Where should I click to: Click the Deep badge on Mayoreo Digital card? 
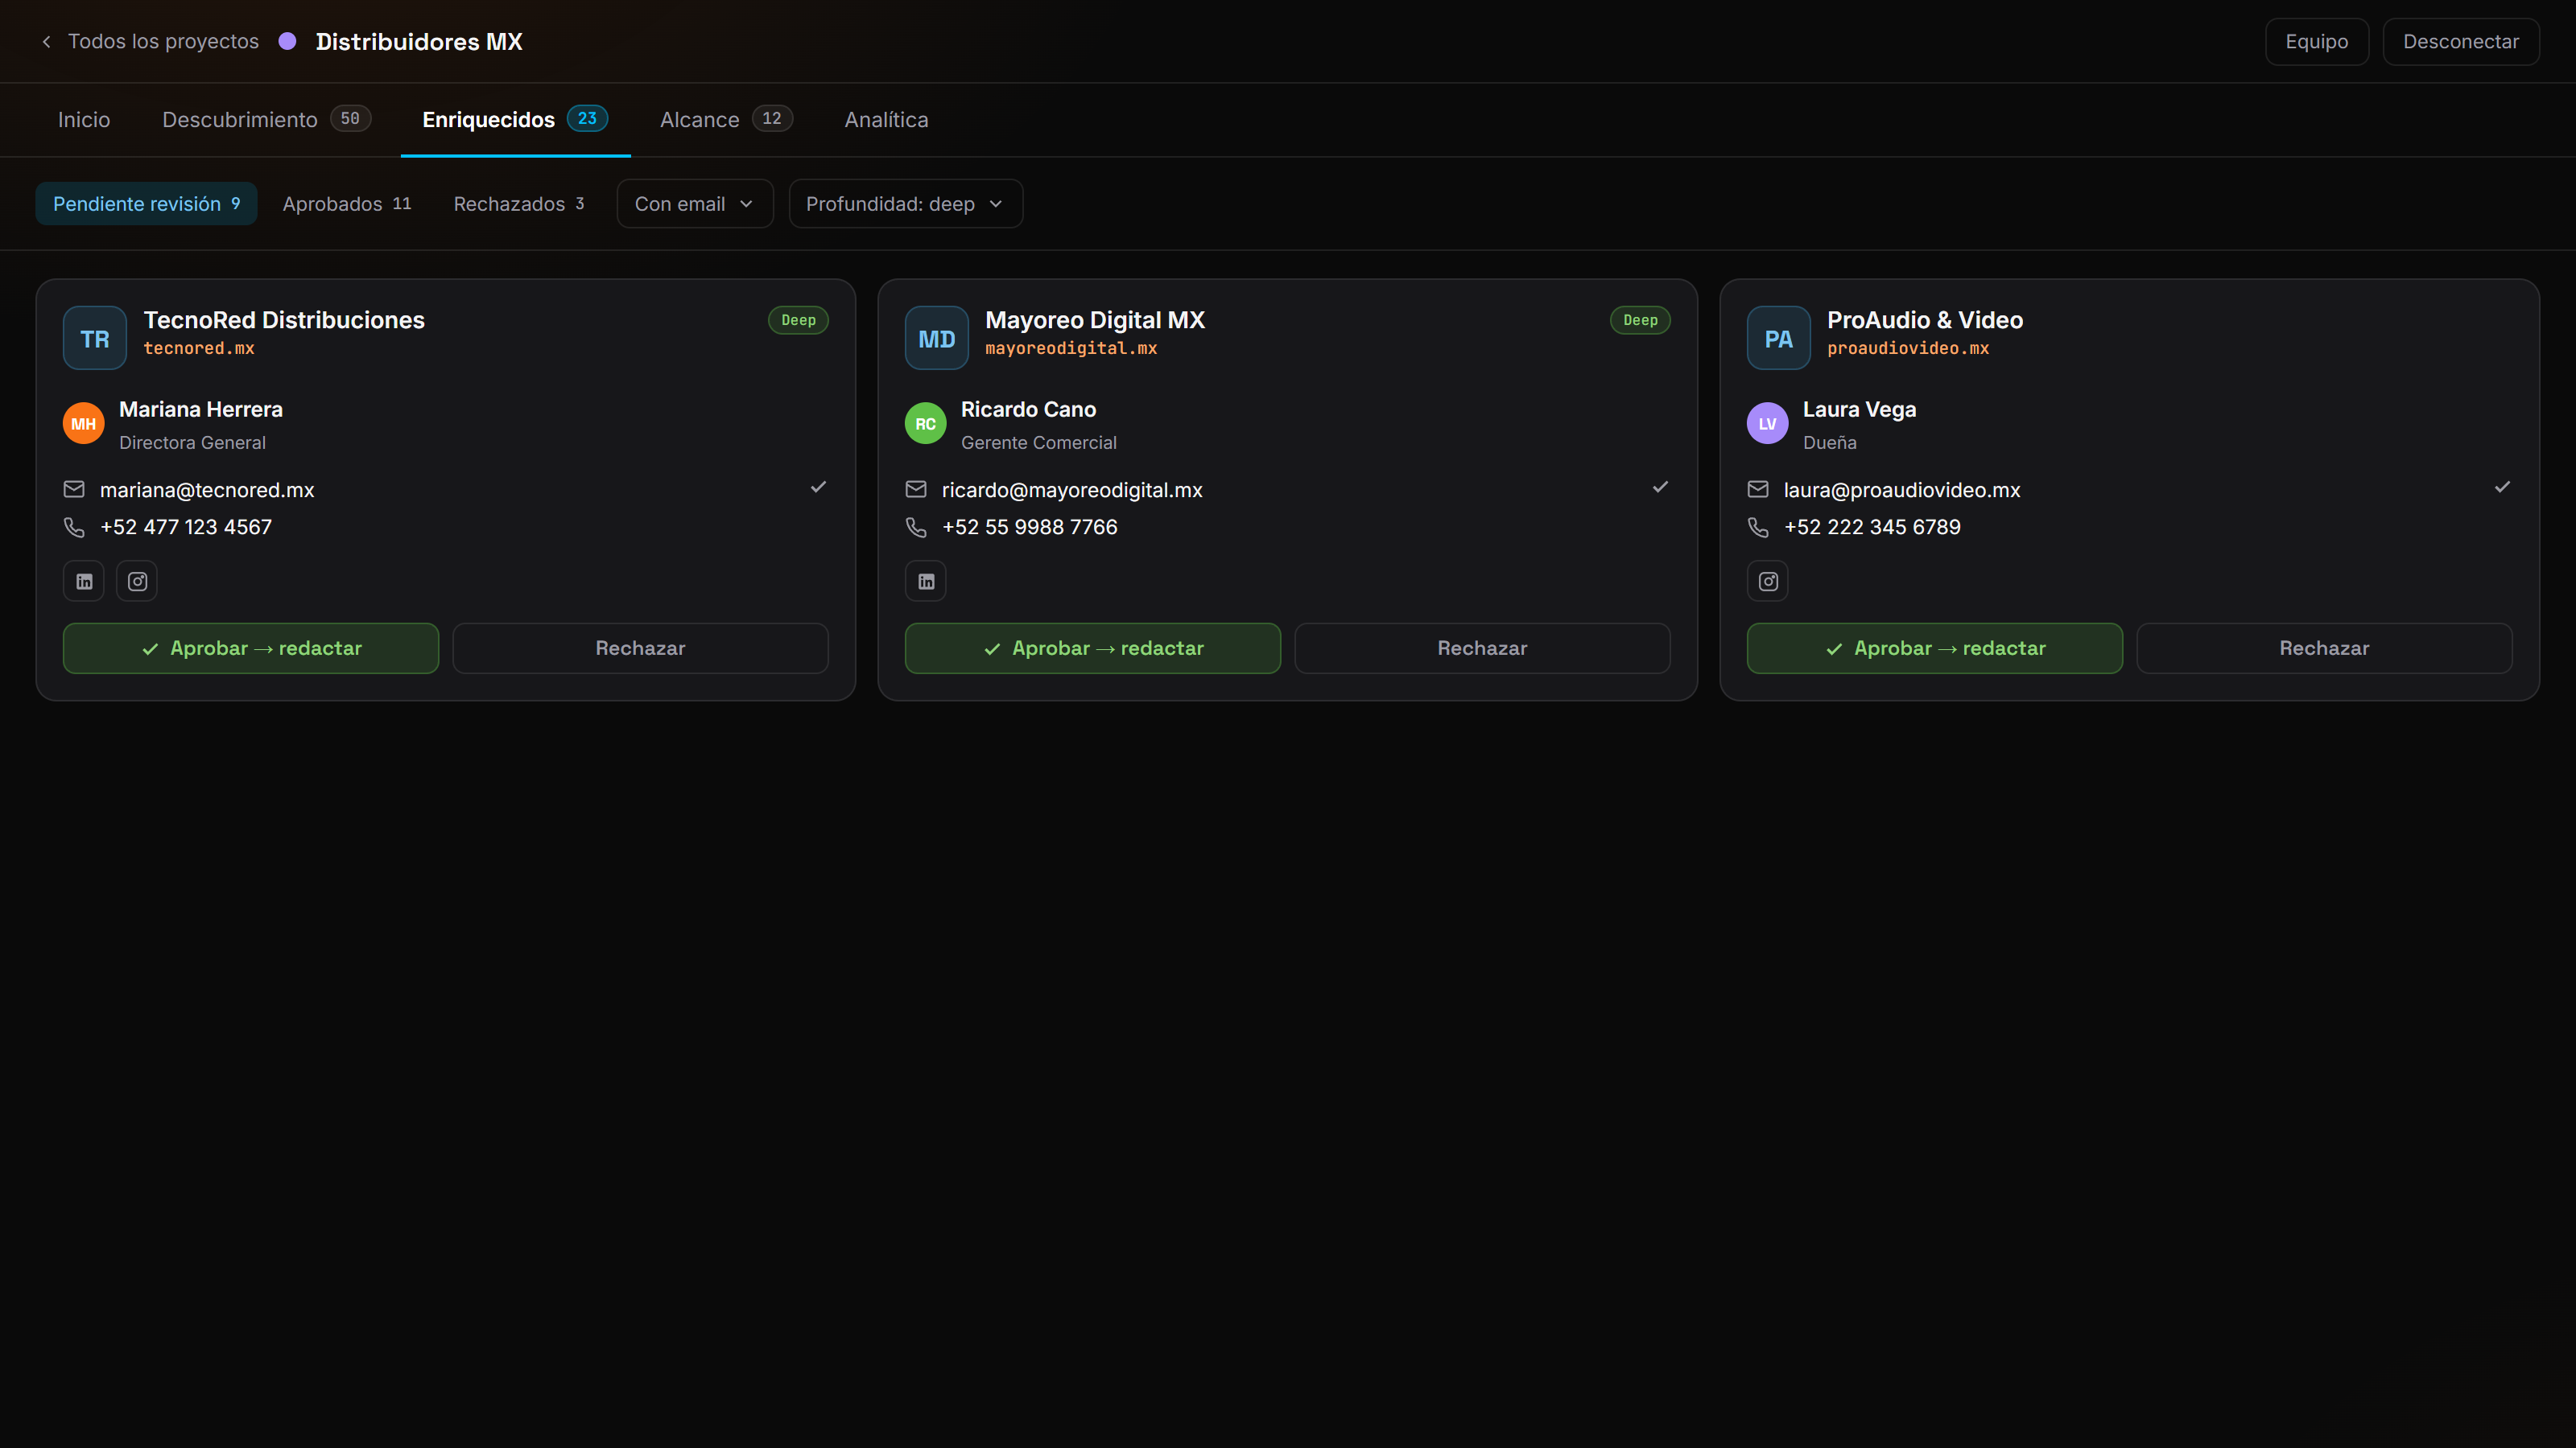click(x=1640, y=320)
